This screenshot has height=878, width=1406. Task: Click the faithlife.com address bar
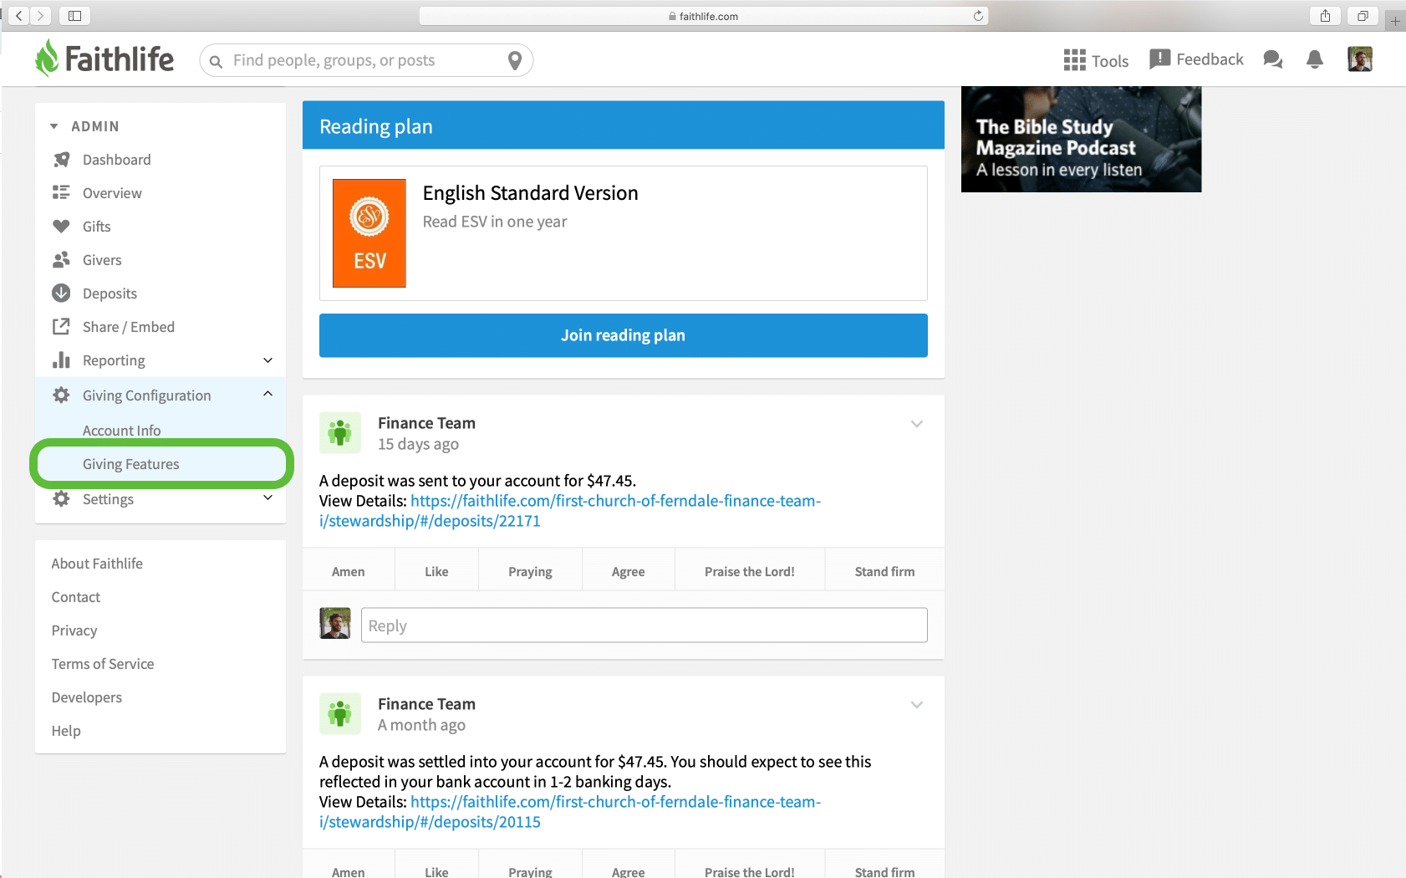(x=703, y=16)
